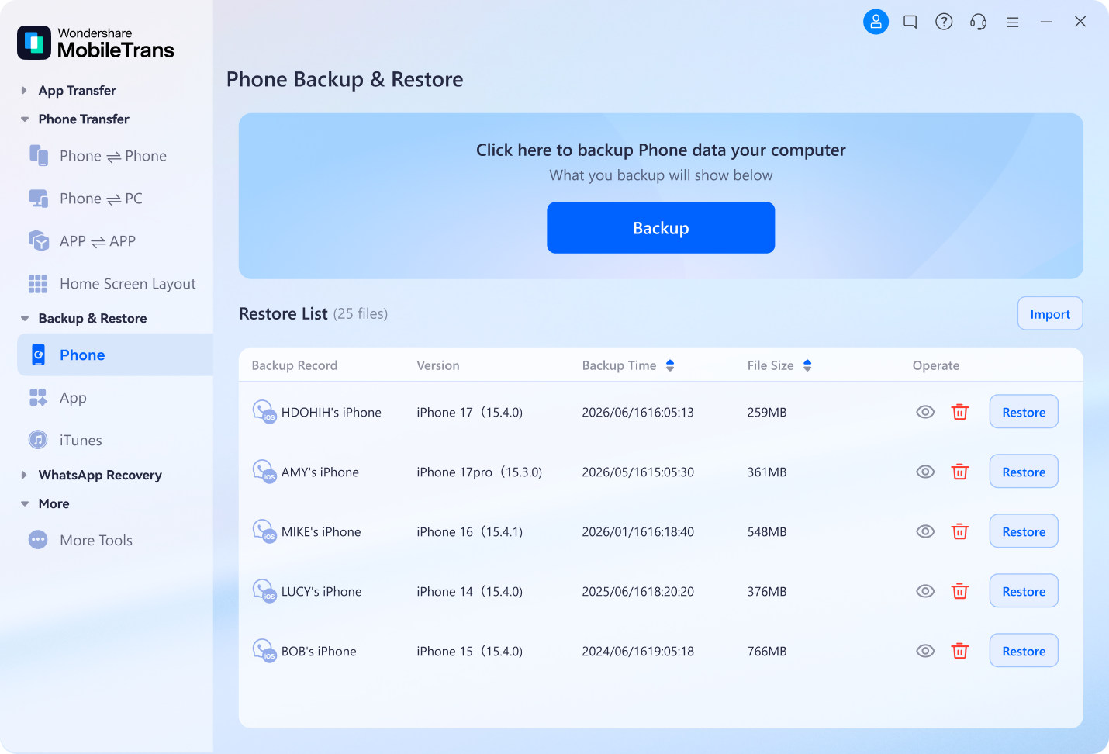Image resolution: width=1109 pixels, height=754 pixels.
Task: Delete LUCY's iPhone backup with trash icon
Action: 960,591
